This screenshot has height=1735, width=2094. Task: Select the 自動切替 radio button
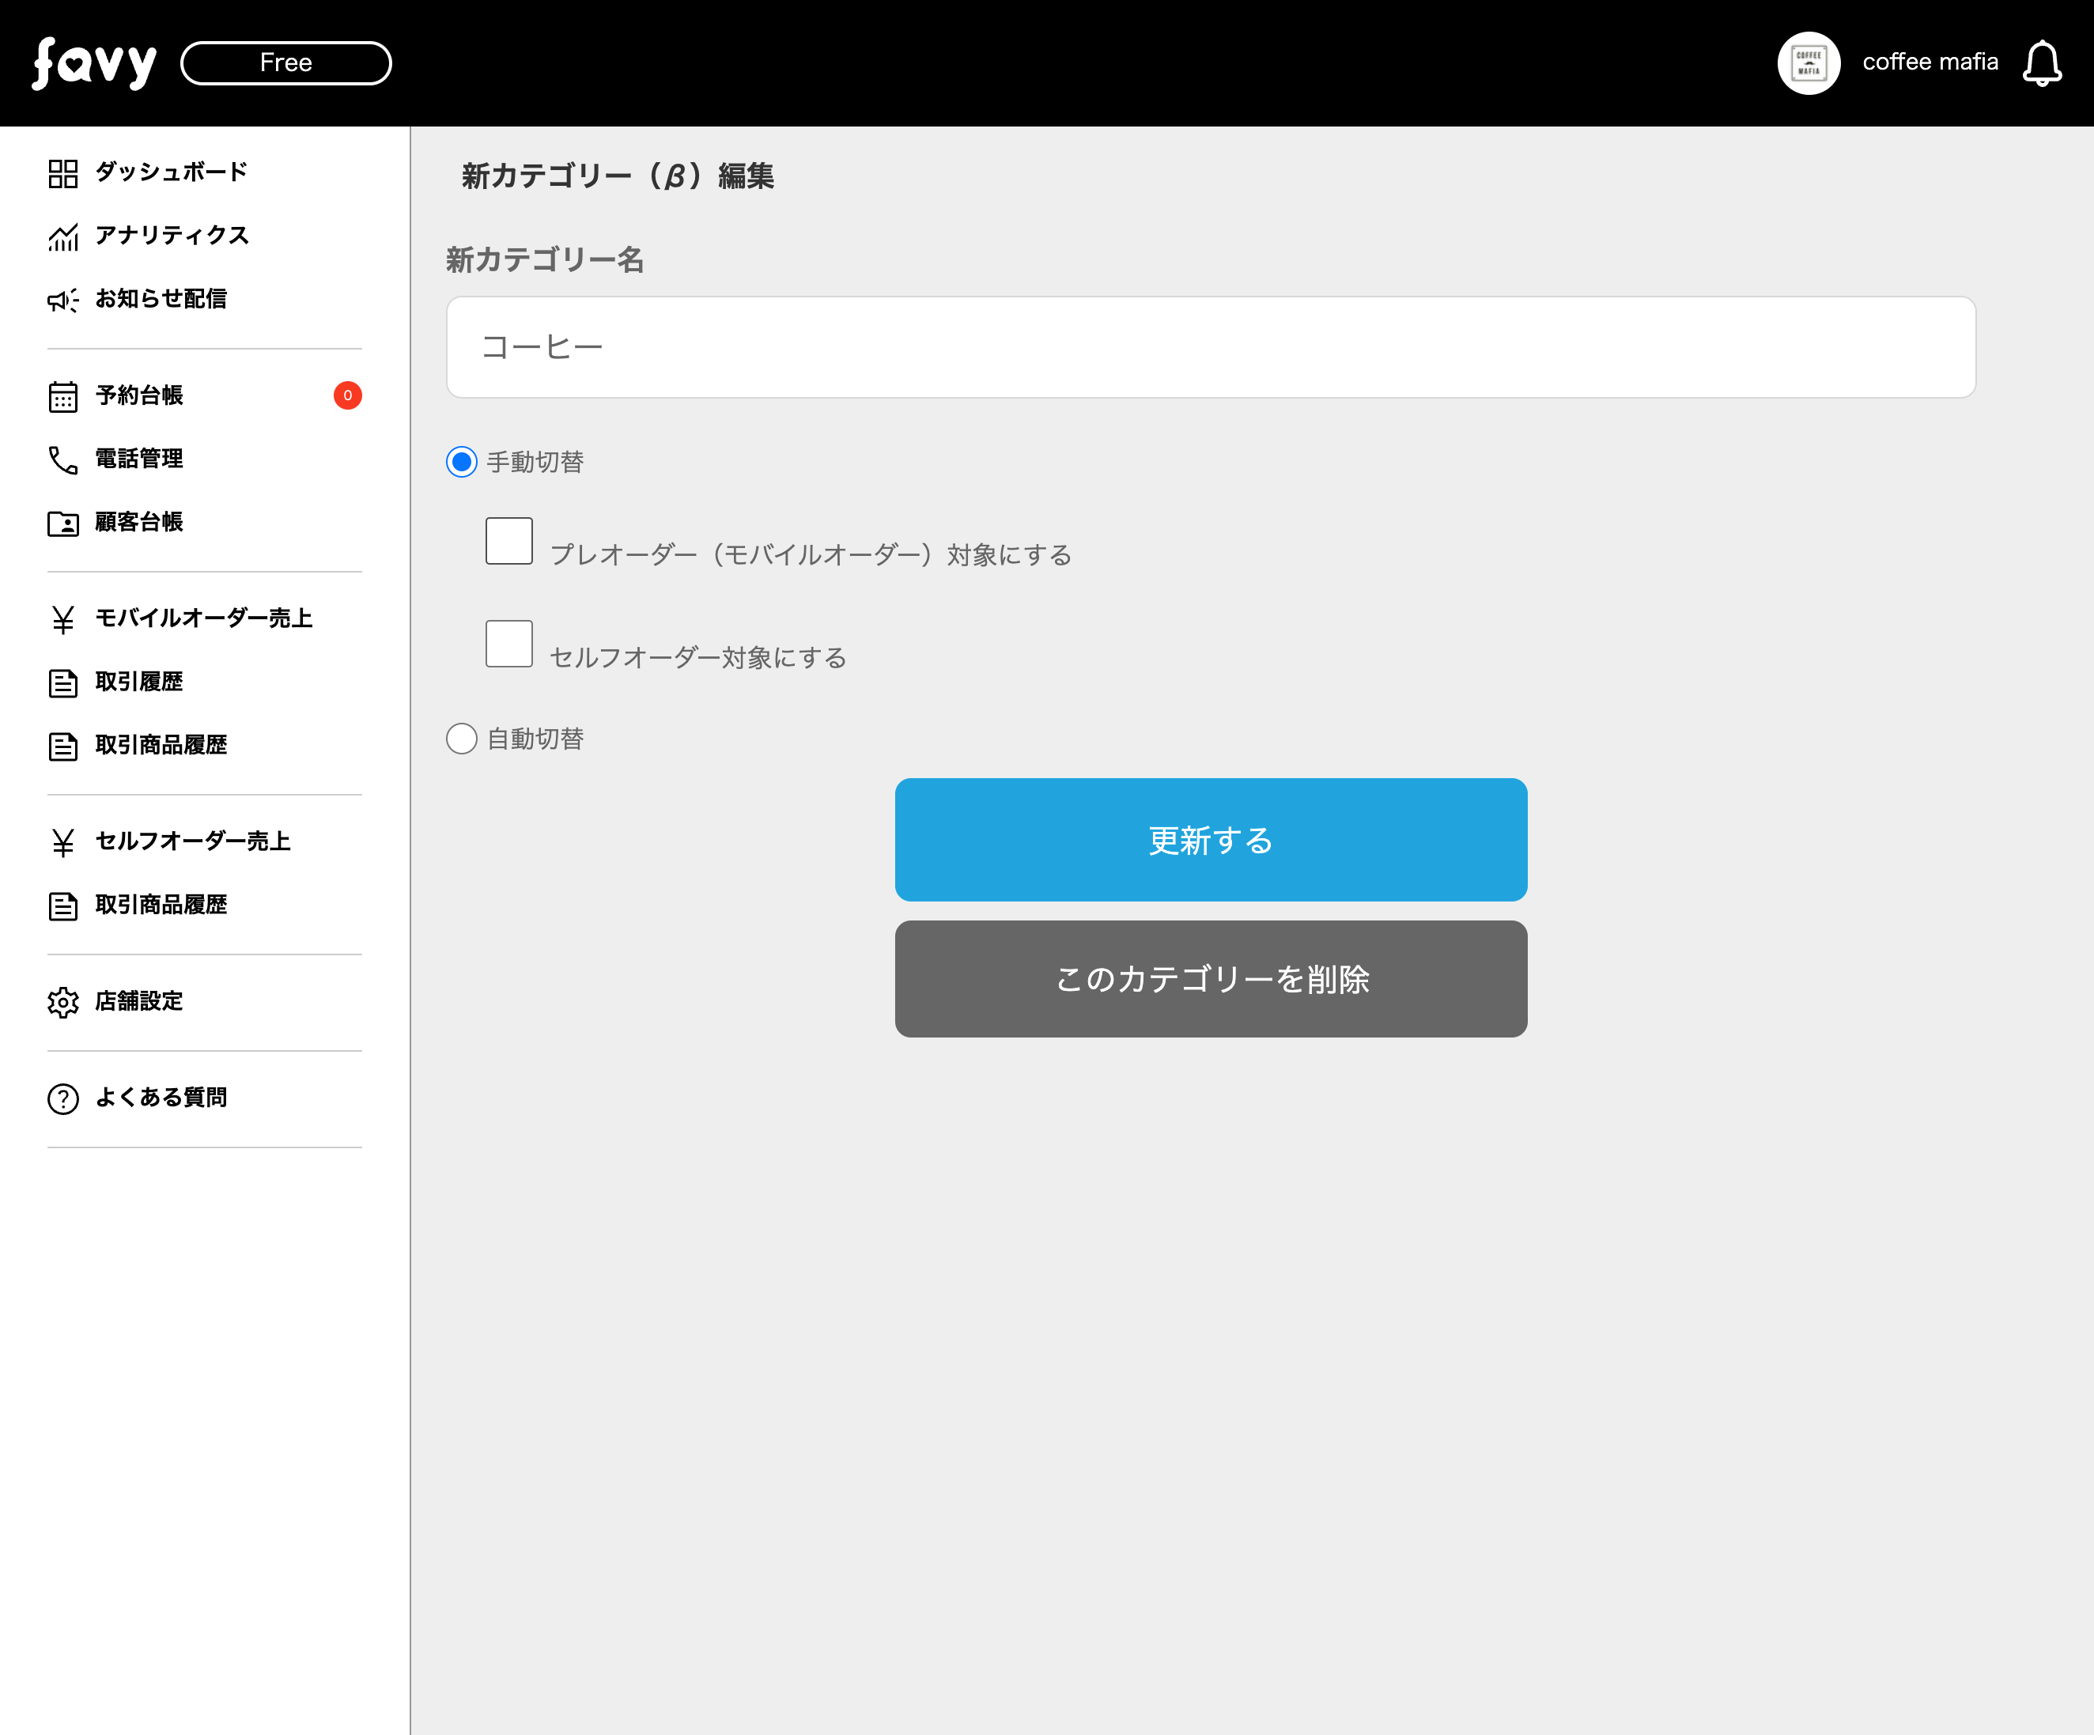coord(462,739)
